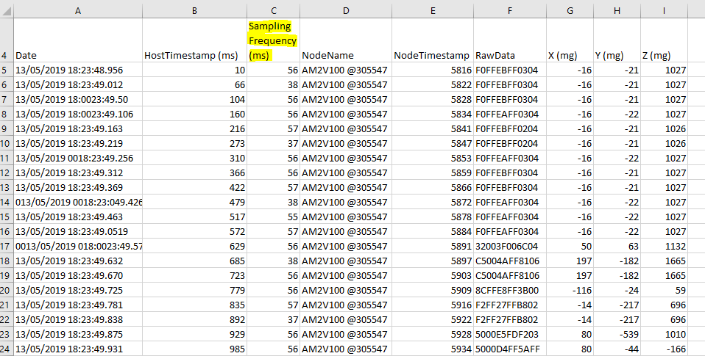
Task: Click RawData cell '5000D4FF5AFF'
Action: point(510,349)
